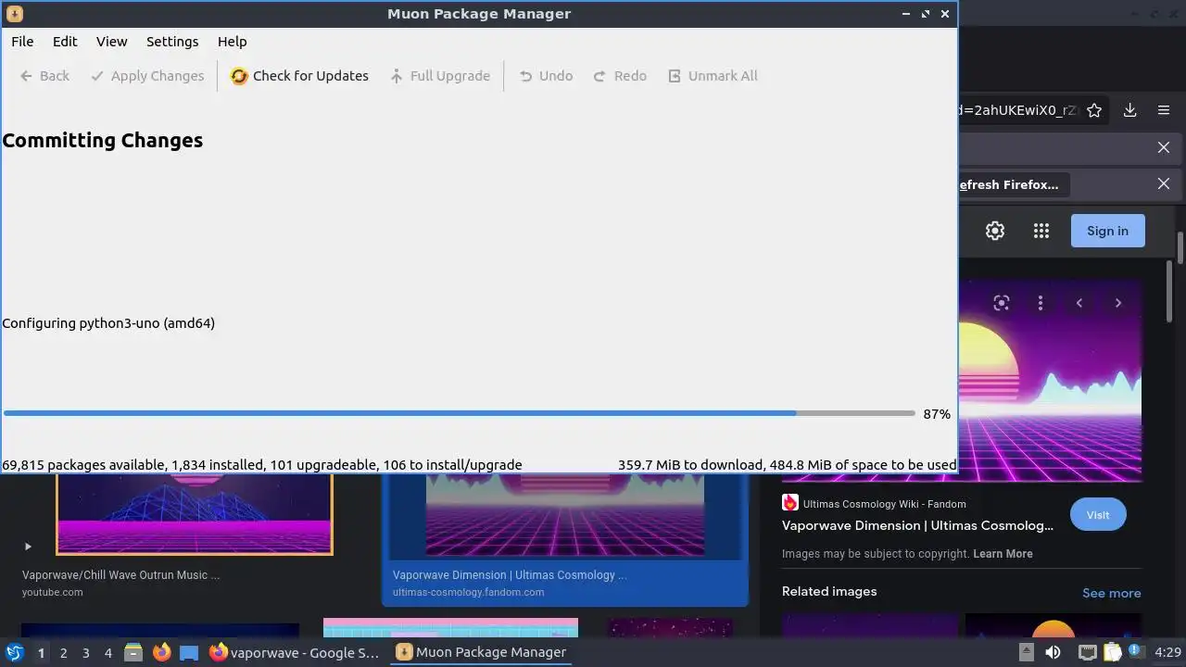The height and width of the screenshot is (667, 1186).
Task: Click the Learn More copyright link
Action: tap(1003, 554)
